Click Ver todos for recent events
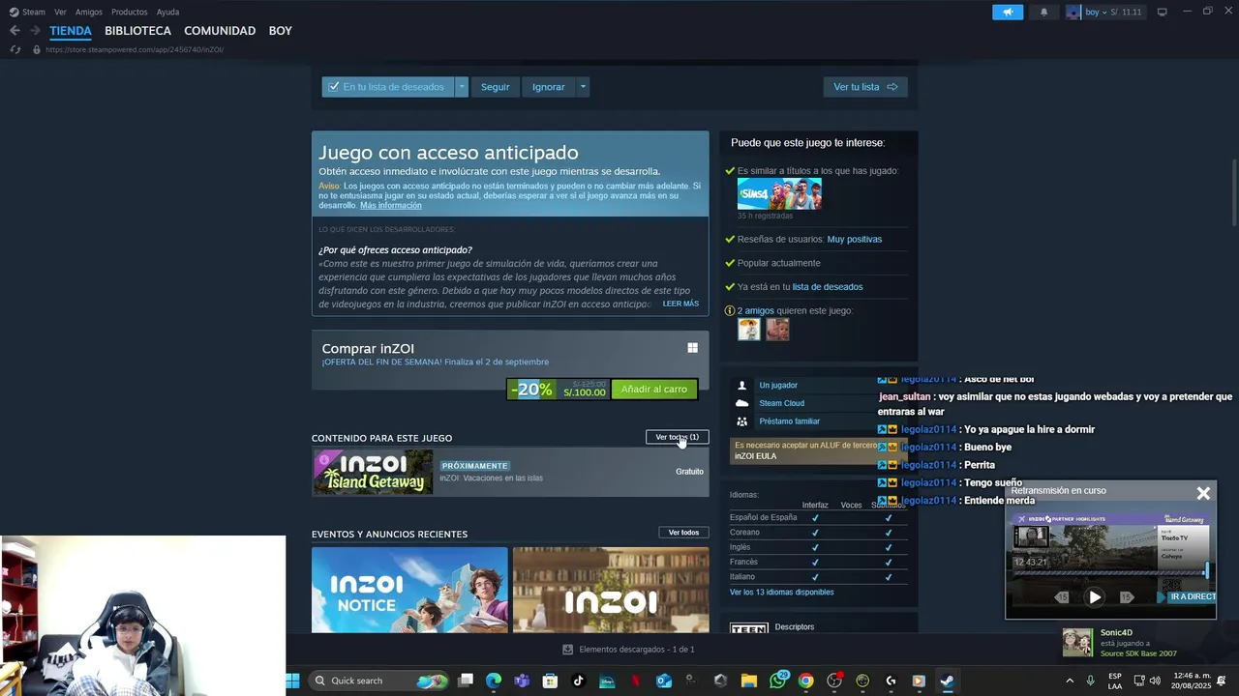This screenshot has width=1239, height=696. [x=683, y=533]
